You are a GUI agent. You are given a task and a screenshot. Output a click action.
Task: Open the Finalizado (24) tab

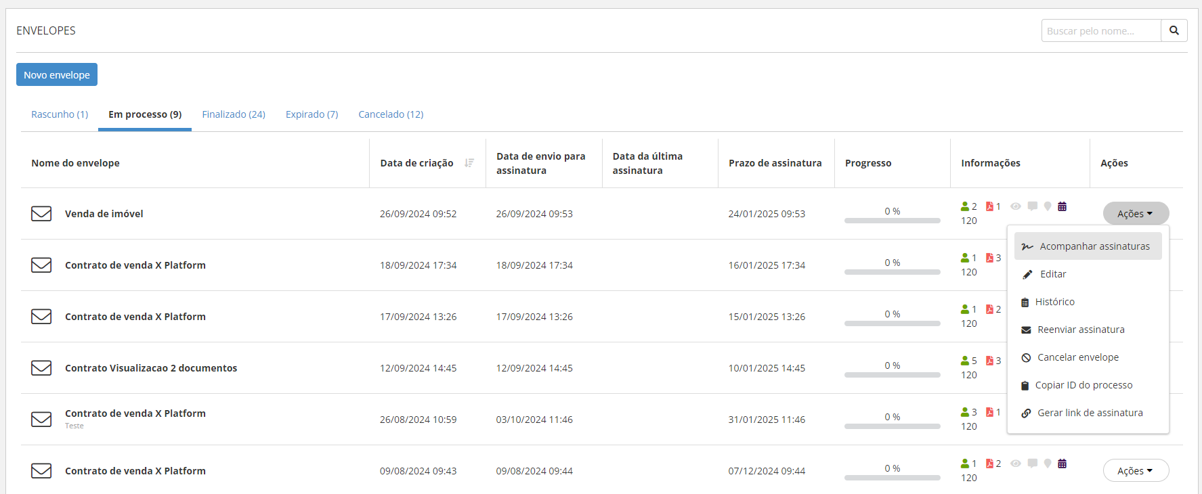[x=234, y=114]
